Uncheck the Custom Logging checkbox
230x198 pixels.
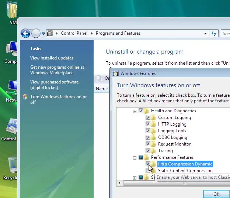(148, 117)
